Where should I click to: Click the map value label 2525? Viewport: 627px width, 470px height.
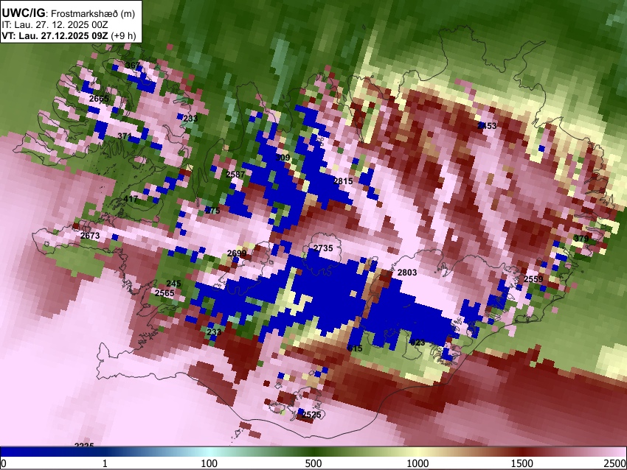coord(311,415)
